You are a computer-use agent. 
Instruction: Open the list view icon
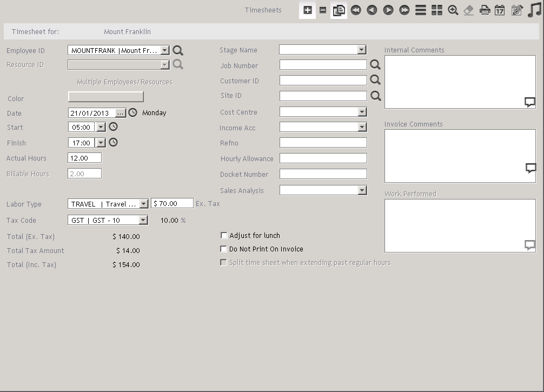click(x=420, y=10)
